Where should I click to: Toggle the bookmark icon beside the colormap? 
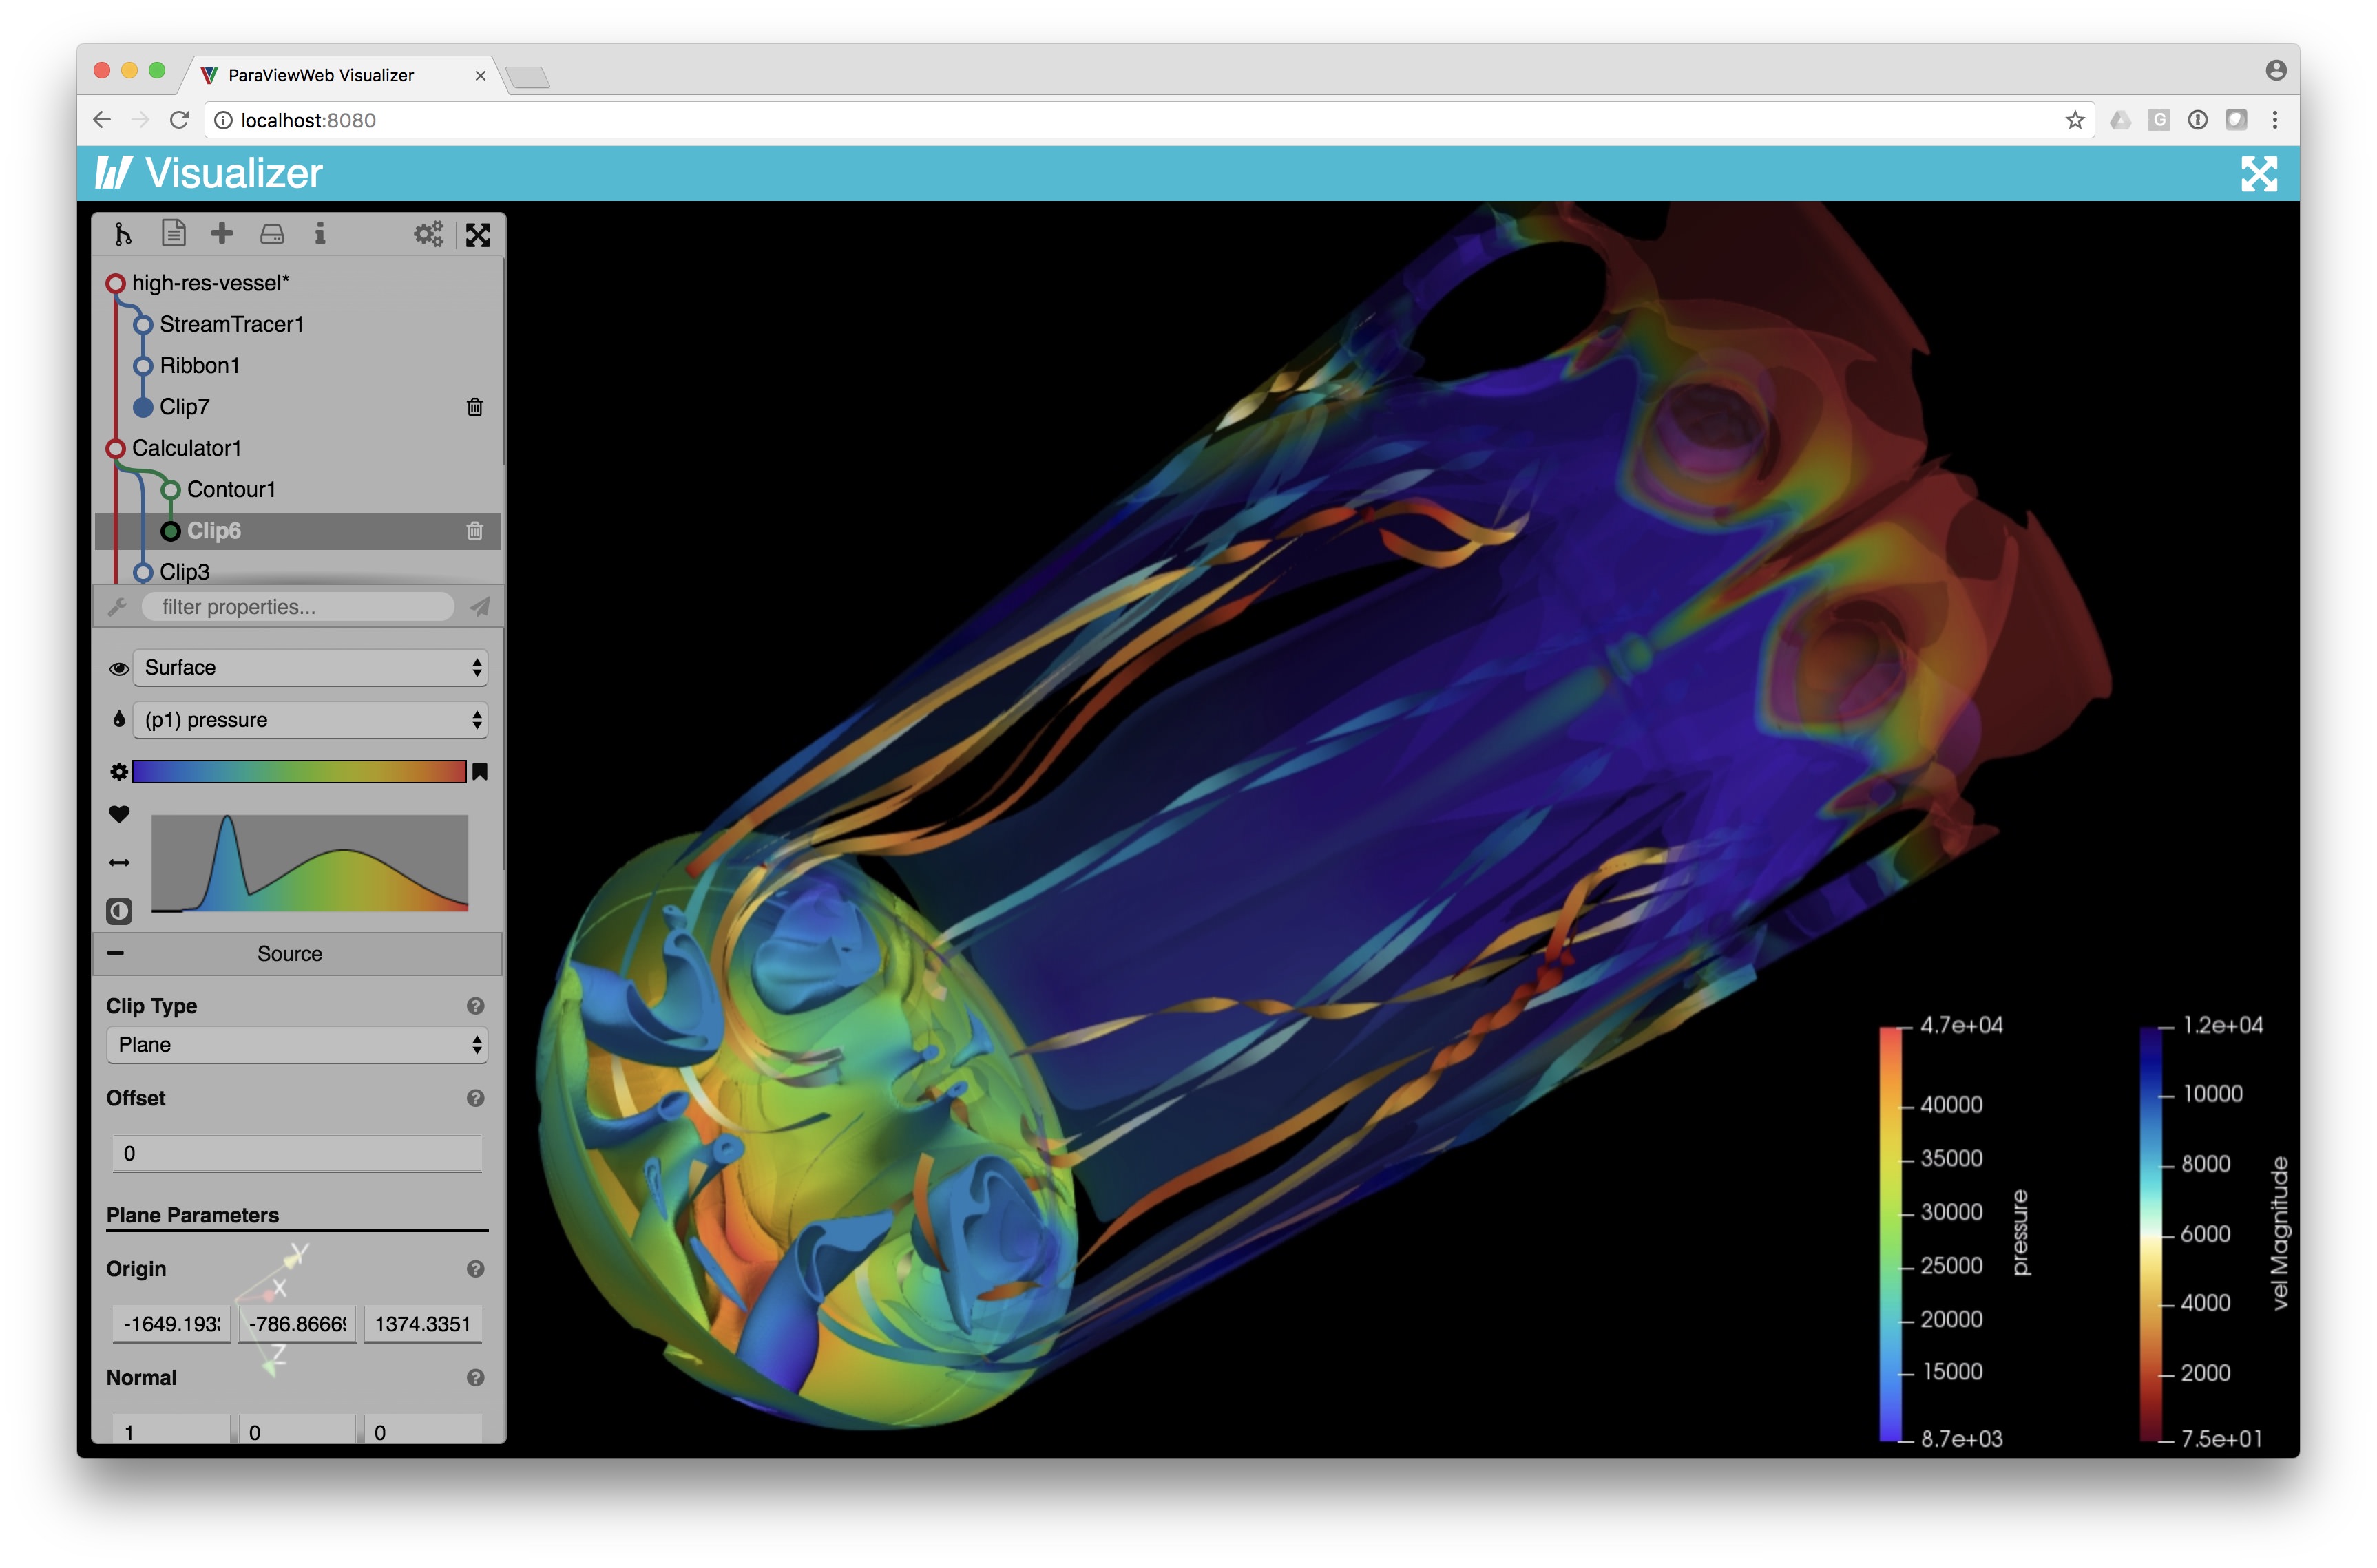pyautogui.click(x=481, y=771)
